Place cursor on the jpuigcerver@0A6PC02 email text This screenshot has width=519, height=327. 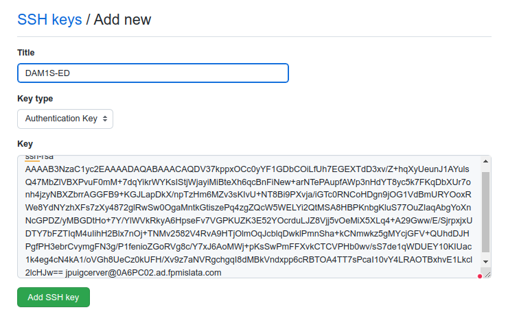(x=143, y=273)
